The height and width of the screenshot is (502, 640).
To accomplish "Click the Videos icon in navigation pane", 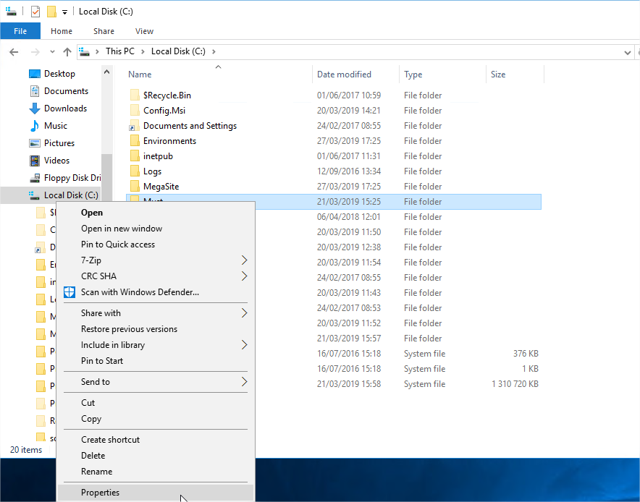I will coord(35,161).
